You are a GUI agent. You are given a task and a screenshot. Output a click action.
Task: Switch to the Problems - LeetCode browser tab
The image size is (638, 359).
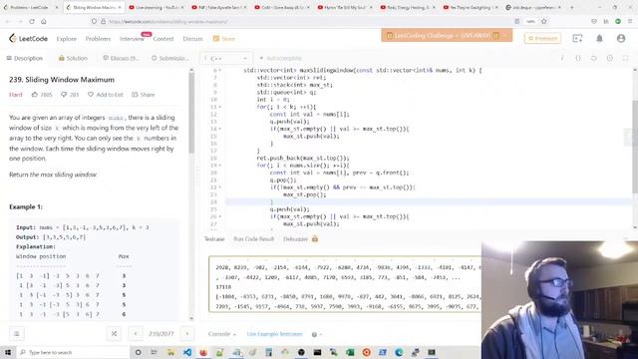[x=31, y=7]
